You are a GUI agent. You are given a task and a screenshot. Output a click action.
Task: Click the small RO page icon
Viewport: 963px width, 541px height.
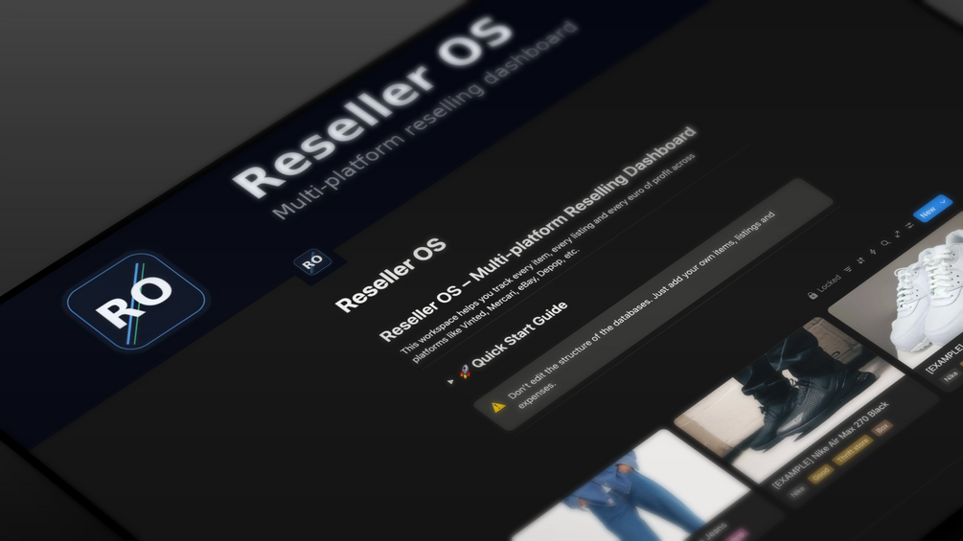pyautogui.click(x=312, y=261)
